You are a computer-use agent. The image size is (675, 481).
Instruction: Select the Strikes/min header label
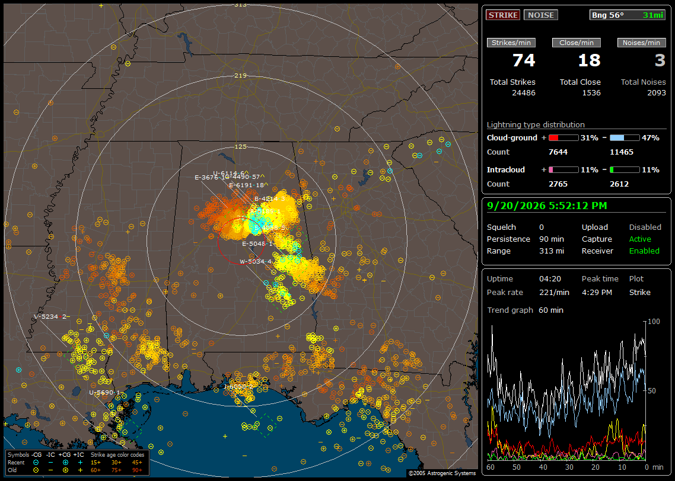(x=511, y=43)
